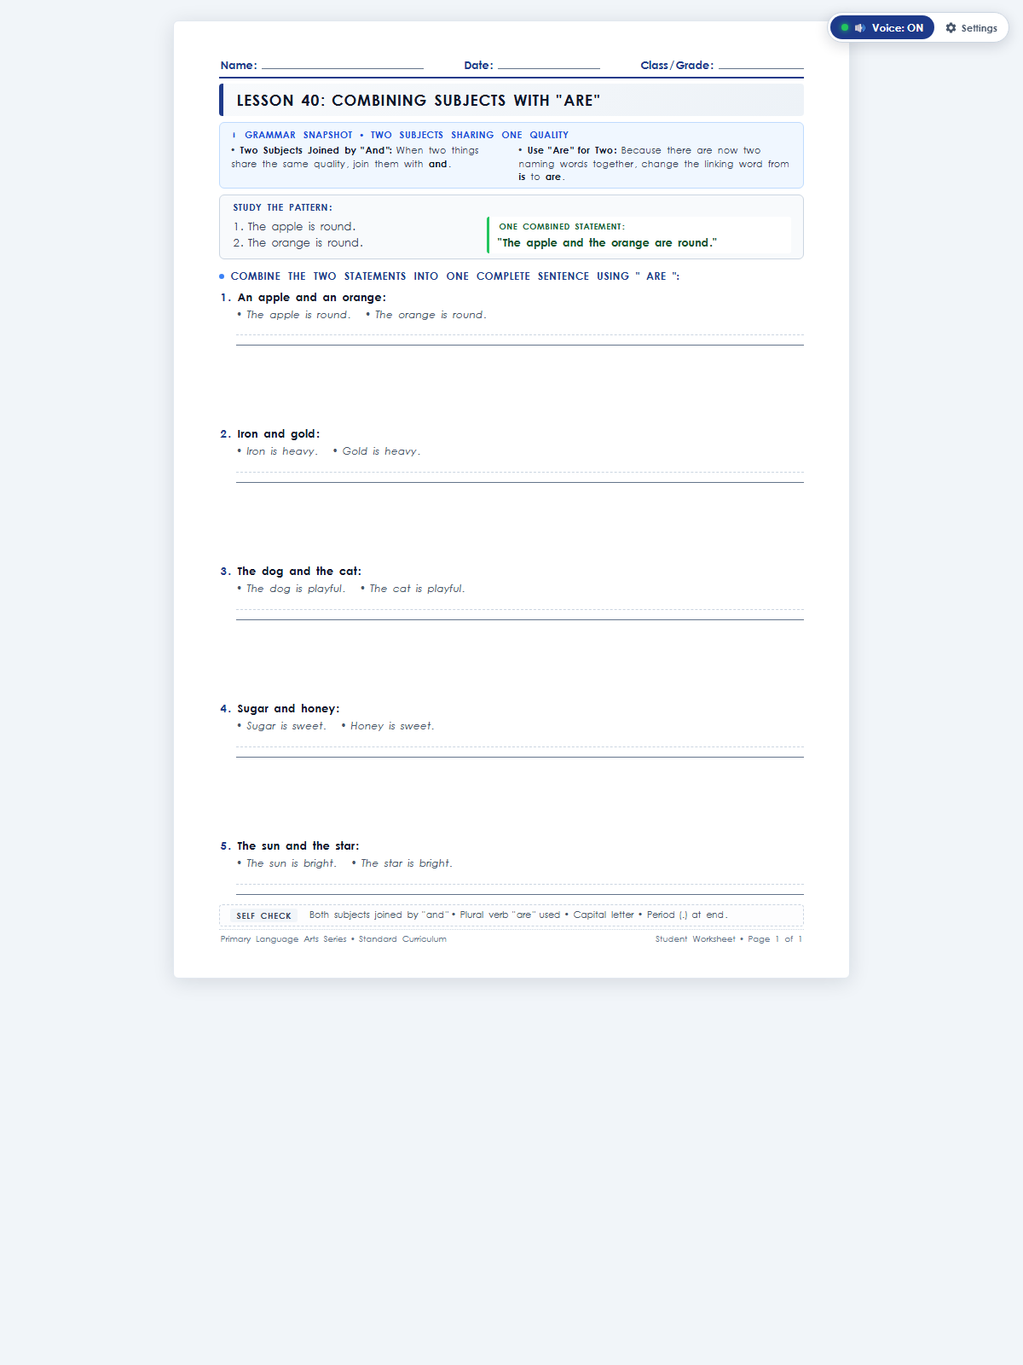Click the Name blank line
This screenshot has height=1365, width=1023.
[343, 66]
